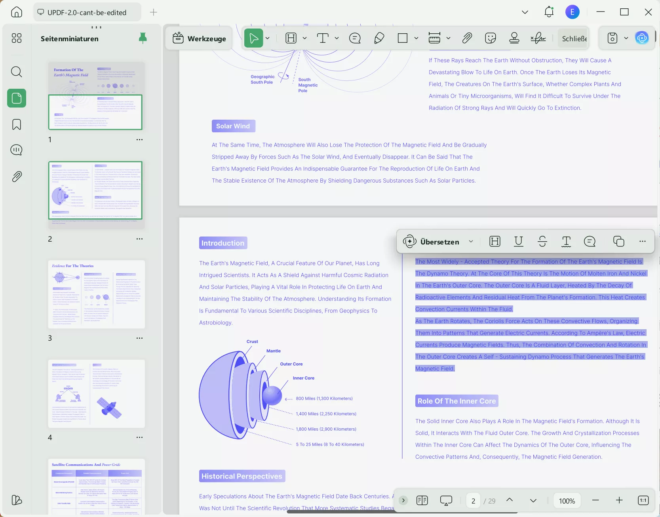The width and height of the screenshot is (660, 517).
Task: Select page 3 thumbnail
Action: coord(96,294)
